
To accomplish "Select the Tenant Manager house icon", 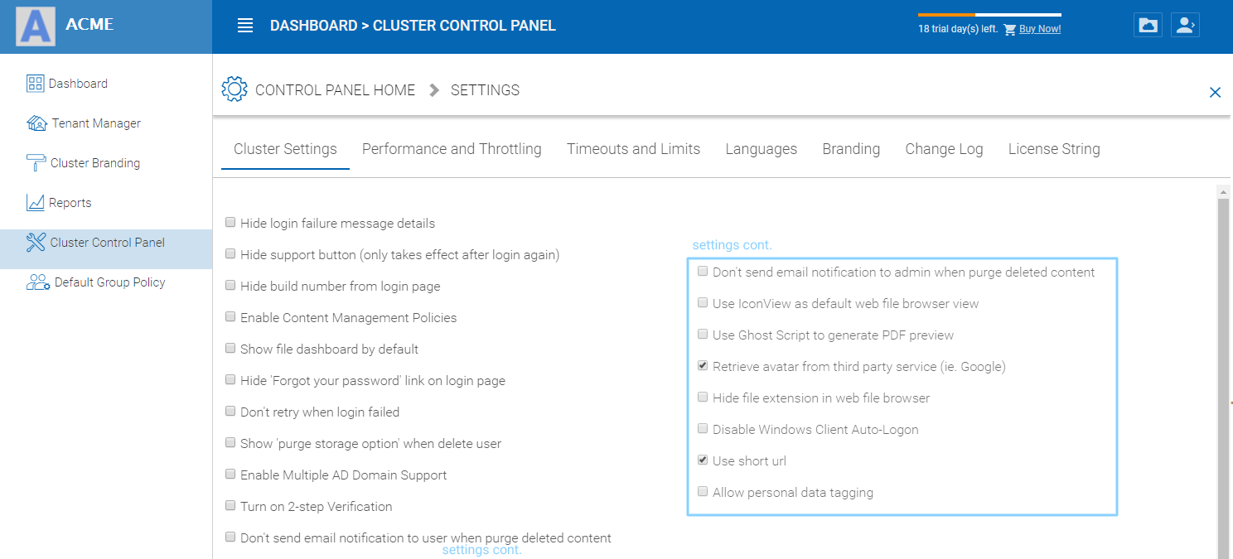I will click(36, 123).
